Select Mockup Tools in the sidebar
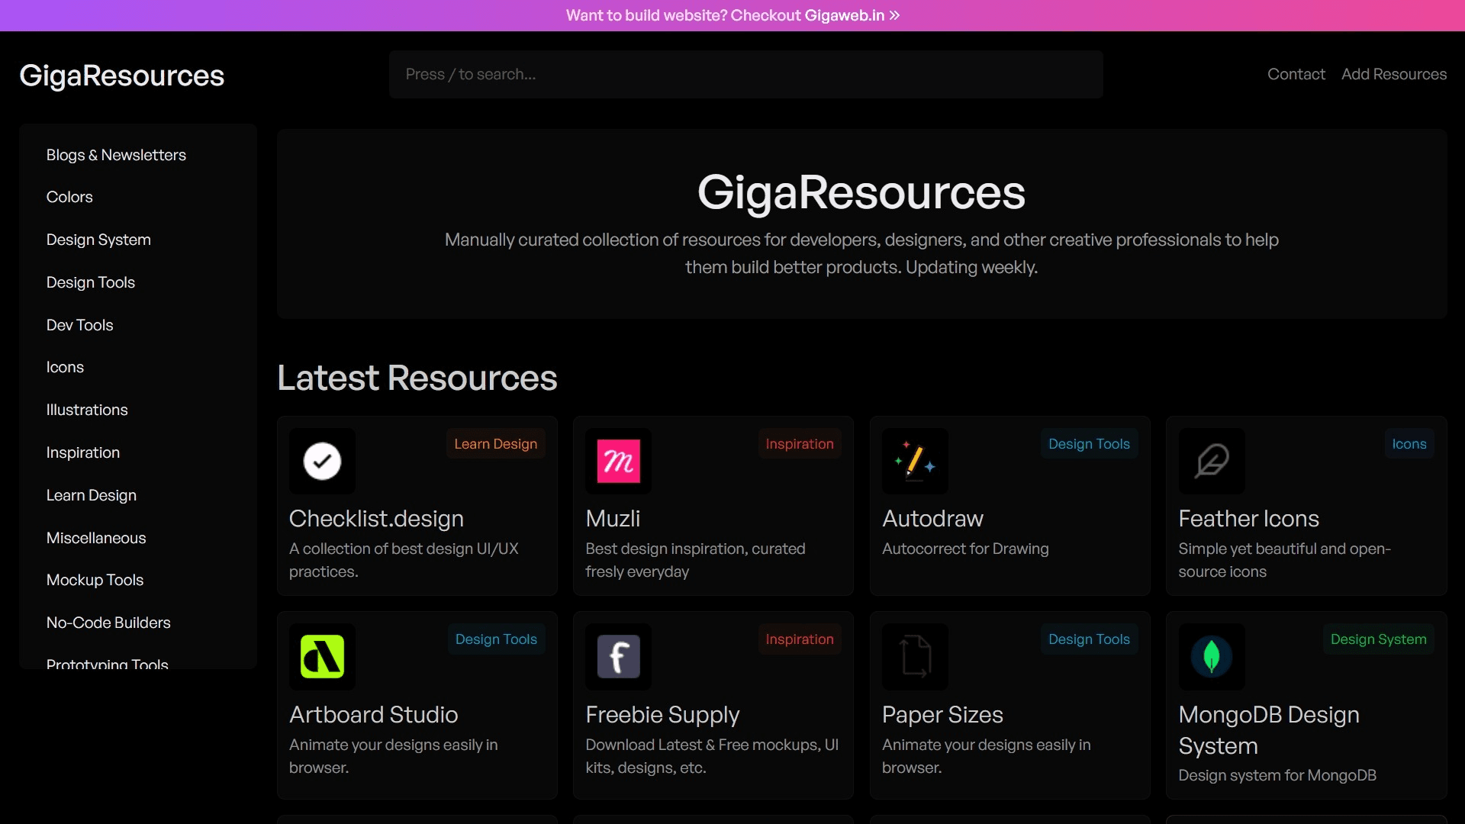Image resolution: width=1465 pixels, height=824 pixels. coord(95,580)
